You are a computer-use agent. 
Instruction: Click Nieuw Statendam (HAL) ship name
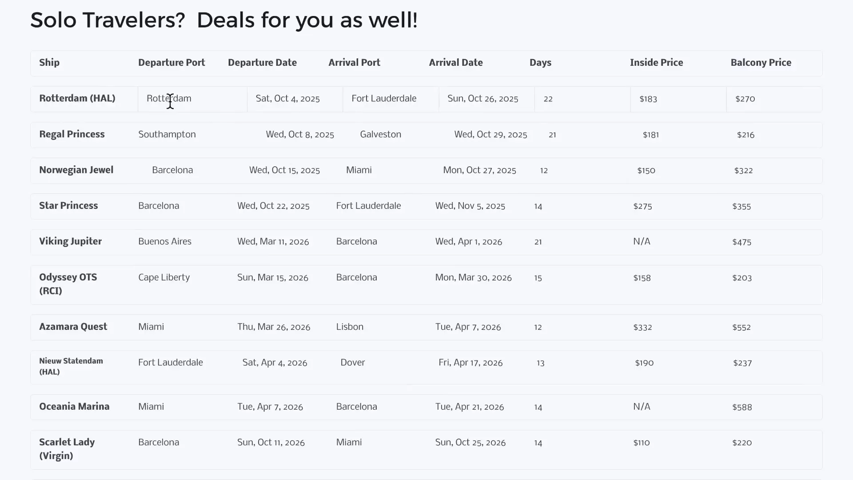coord(71,366)
